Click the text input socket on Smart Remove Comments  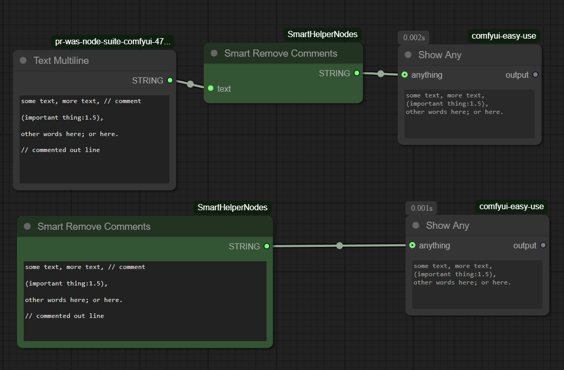(x=211, y=88)
